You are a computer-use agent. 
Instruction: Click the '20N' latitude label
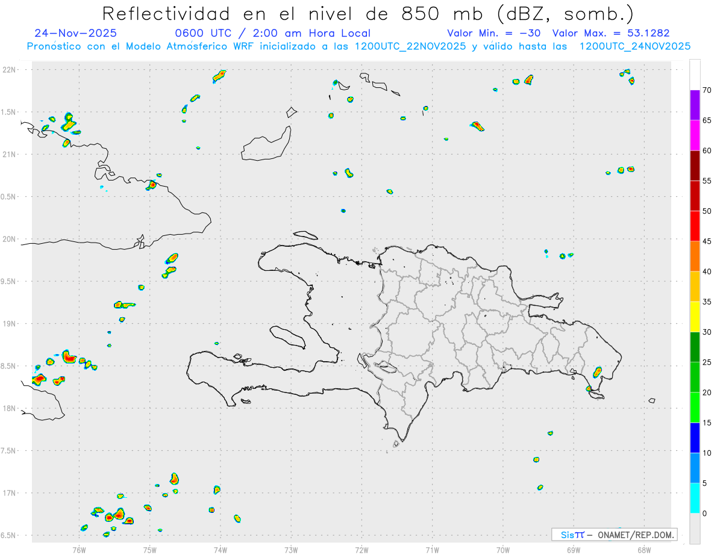pos(9,239)
